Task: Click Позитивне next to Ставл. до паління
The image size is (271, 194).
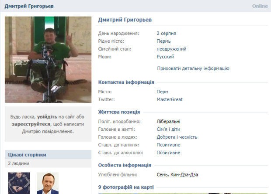Action: click(168, 145)
